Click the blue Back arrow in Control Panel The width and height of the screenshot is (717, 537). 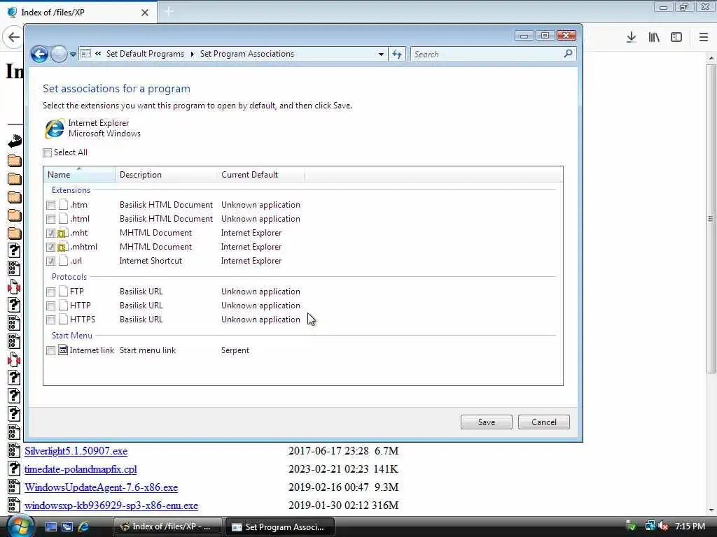click(39, 54)
